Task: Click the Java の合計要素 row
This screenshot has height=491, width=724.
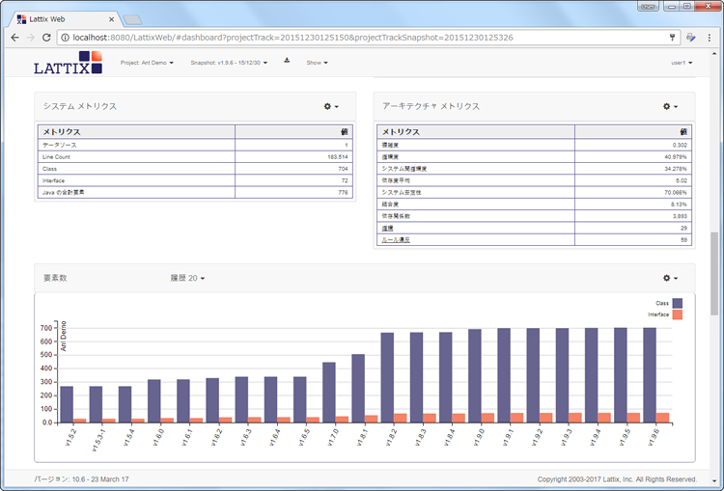Action: 195,192
